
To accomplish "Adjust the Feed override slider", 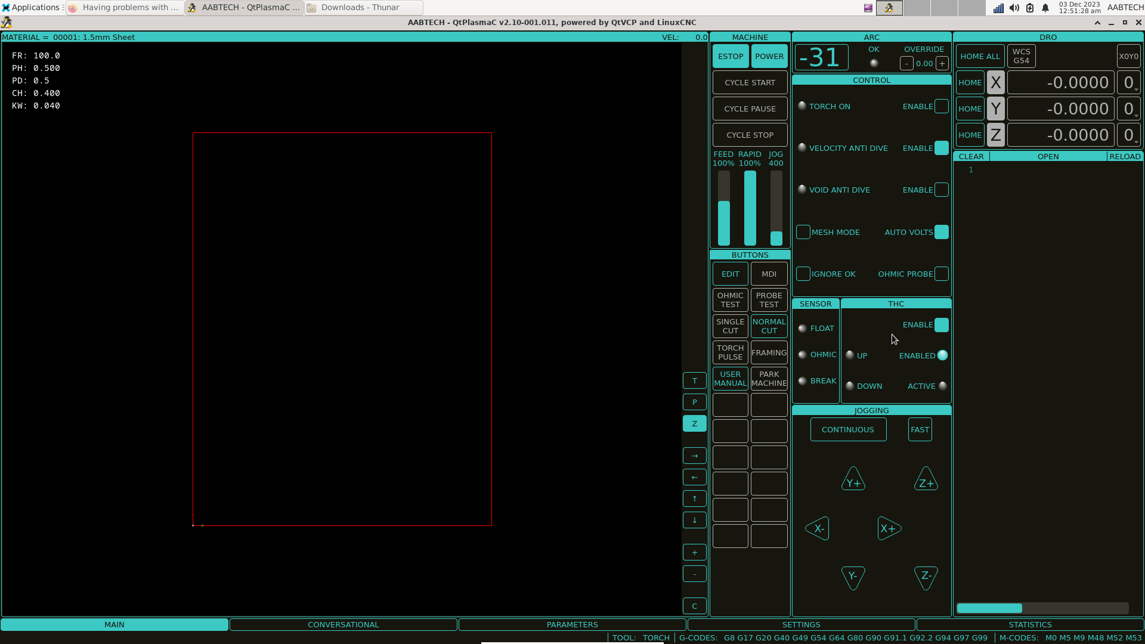I will 724,208.
